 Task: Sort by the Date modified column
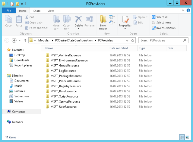pyautogui.click(x=123, y=48)
